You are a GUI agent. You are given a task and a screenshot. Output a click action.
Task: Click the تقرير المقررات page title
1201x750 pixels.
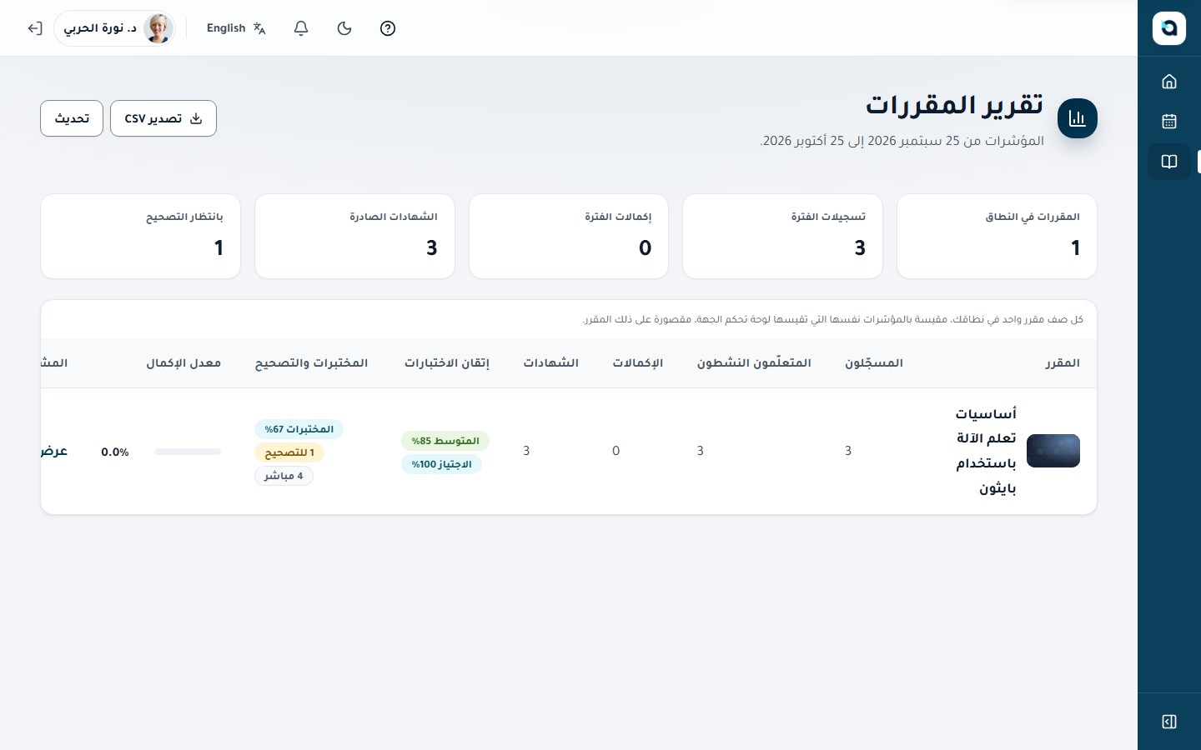tap(955, 105)
